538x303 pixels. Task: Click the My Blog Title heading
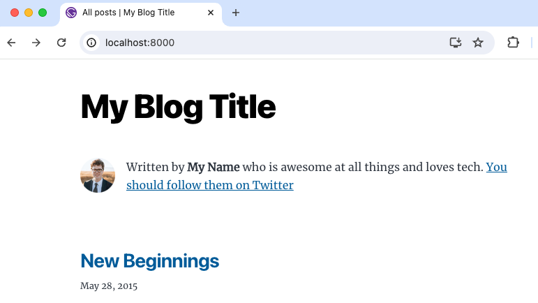pyautogui.click(x=178, y=107)
